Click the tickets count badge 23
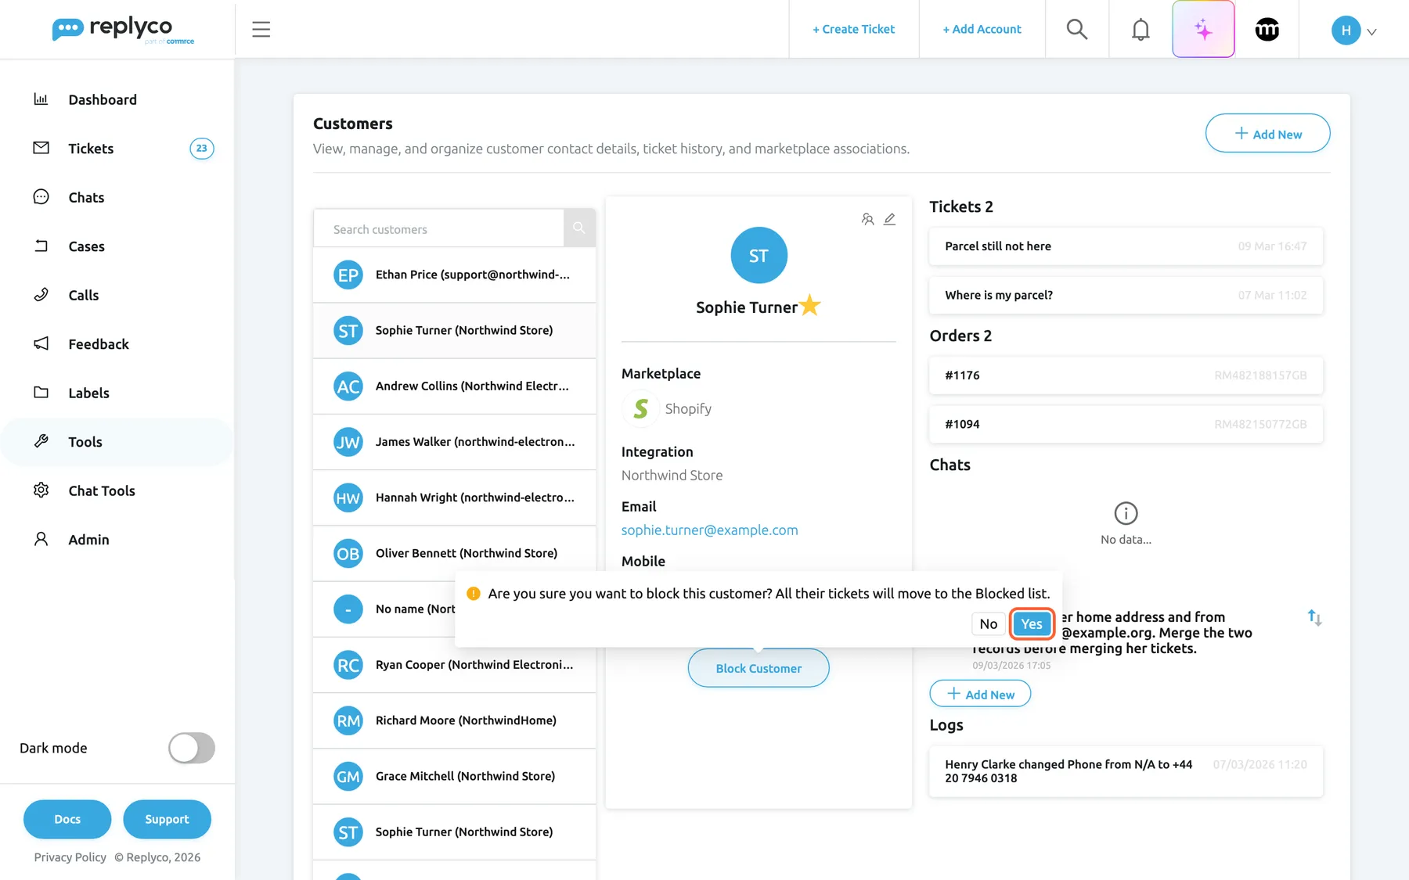 tap(202, 149)
